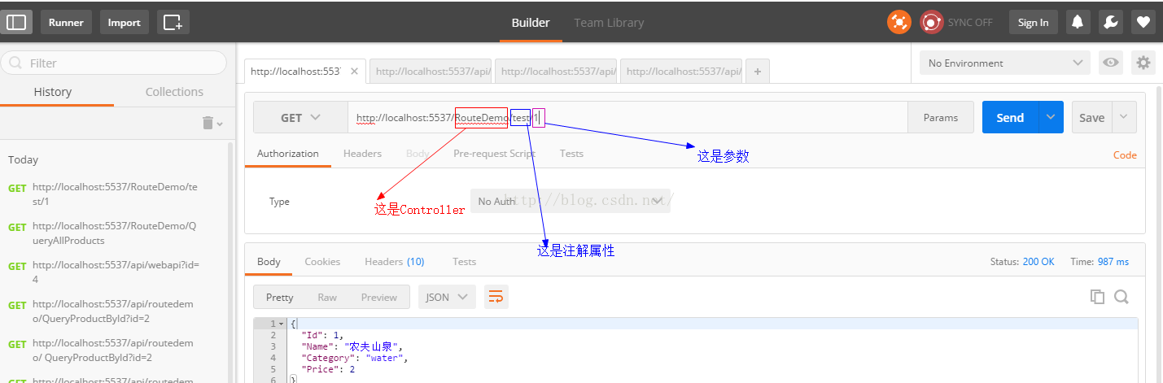
Task: Click the Runner button
Action: 66,22
